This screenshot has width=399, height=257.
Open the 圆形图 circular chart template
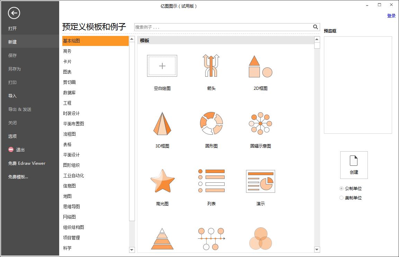point(211,123)
